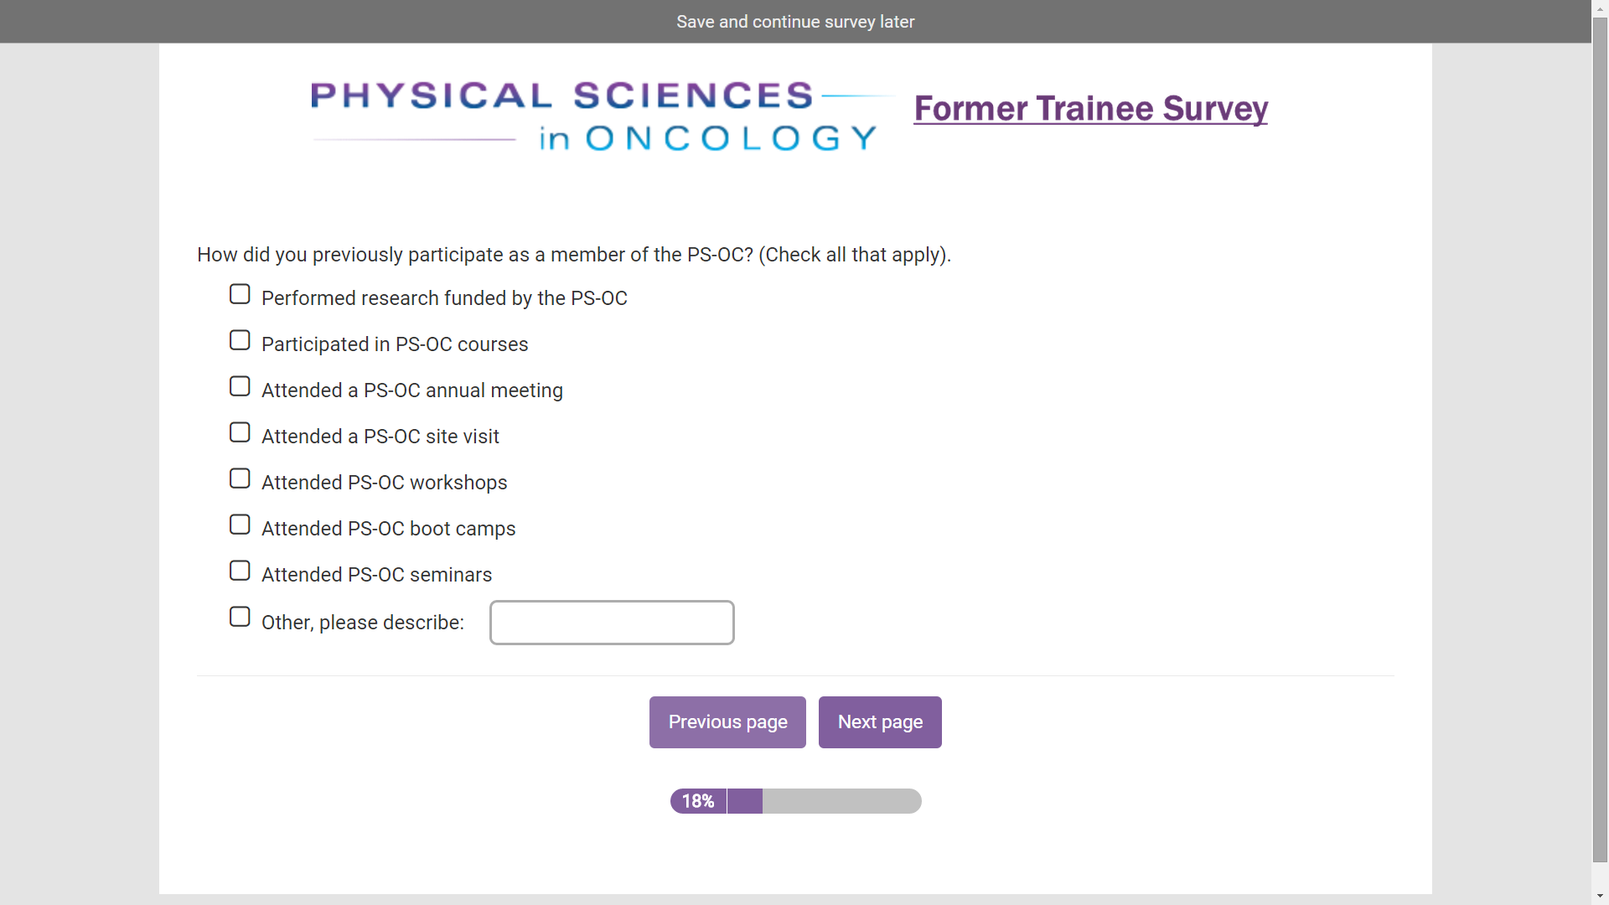
Task: Click 'Save and continue survey later'
Action: tap(795, 22)
